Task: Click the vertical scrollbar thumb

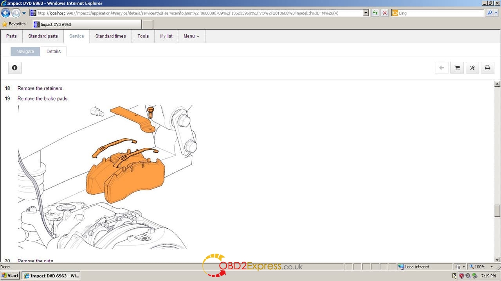Action: coord(497,211)
